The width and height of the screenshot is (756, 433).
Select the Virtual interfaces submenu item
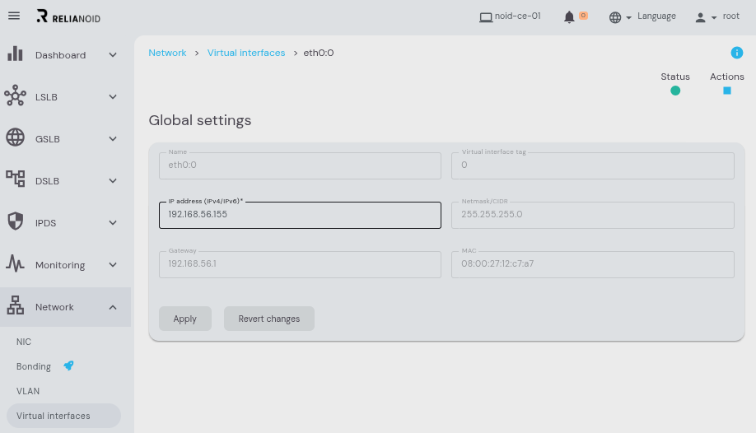63,416
